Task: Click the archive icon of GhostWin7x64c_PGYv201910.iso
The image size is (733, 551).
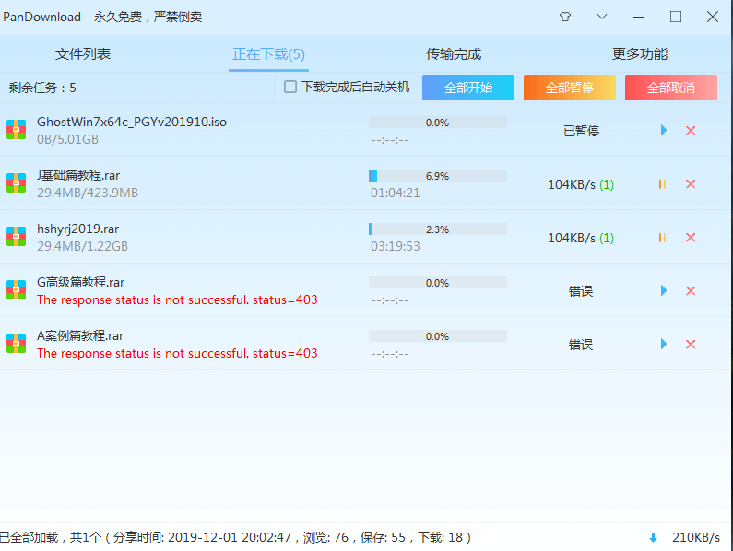Action: [16, 129]
